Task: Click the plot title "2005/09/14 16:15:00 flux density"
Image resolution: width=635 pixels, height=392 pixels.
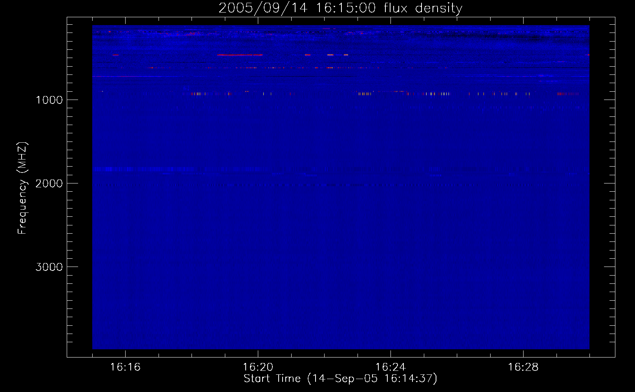Action: coord(340,8)
